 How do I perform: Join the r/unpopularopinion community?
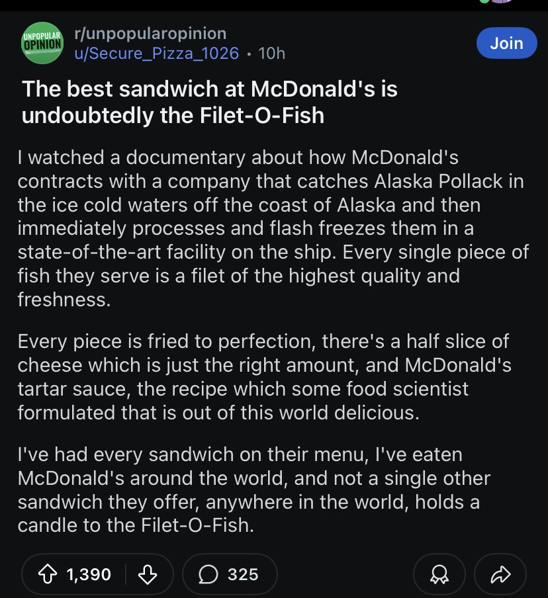(x=506, y=43)
